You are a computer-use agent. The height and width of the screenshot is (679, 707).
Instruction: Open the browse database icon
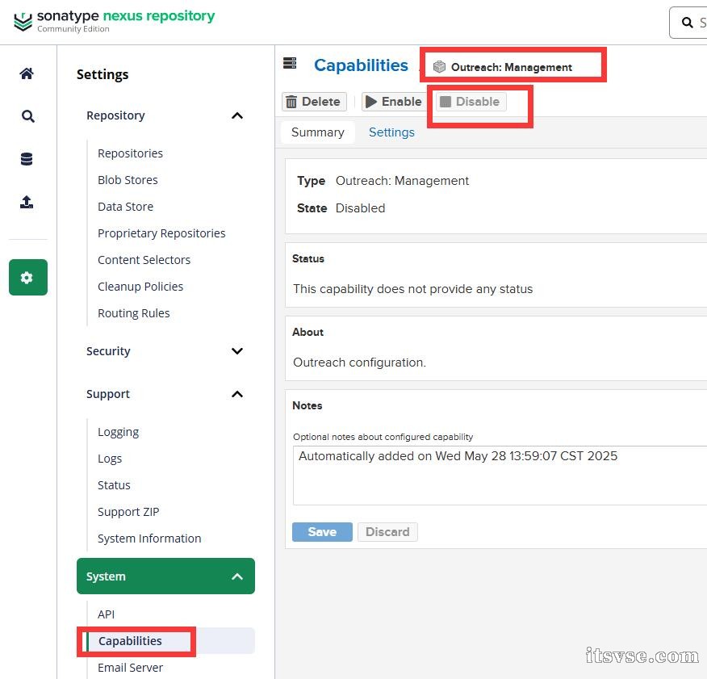pyautogui.click(x=27, y=159)
